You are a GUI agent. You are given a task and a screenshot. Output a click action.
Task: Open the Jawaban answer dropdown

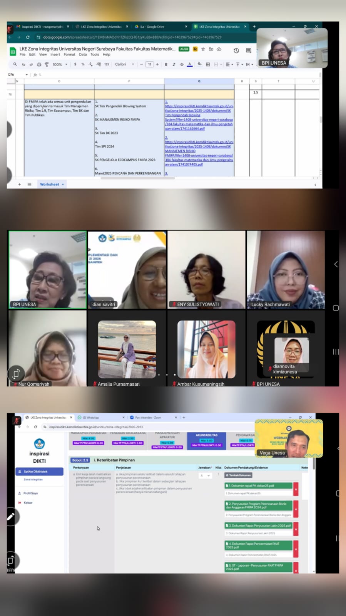pos(205,476)
